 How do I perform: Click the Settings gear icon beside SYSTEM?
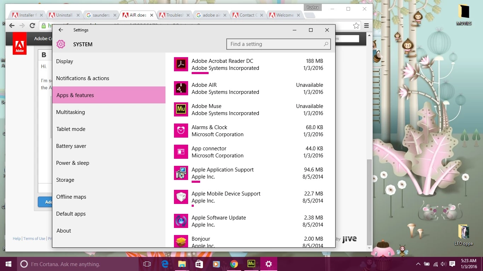click(x=61, y=44)
